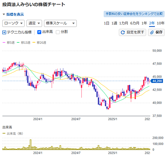The image size is (166, 155).
Task: Select the 6カ月 time range
Action: 135,23
